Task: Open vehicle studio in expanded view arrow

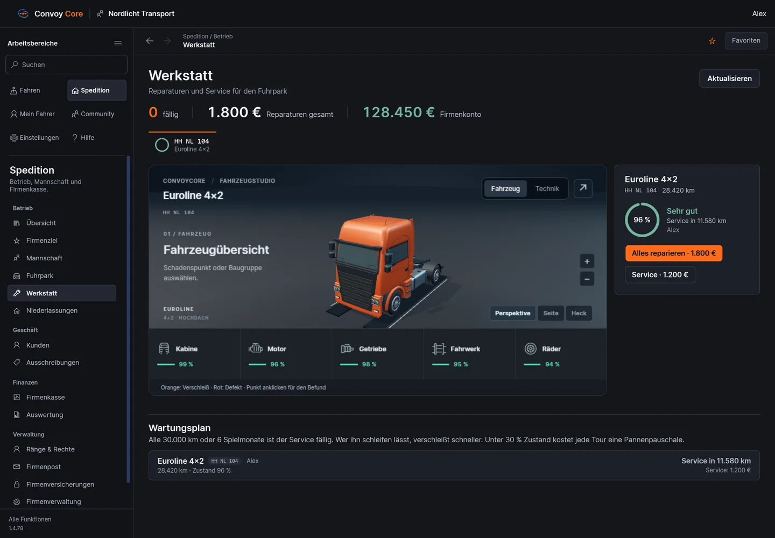Action: pos(583,188)
